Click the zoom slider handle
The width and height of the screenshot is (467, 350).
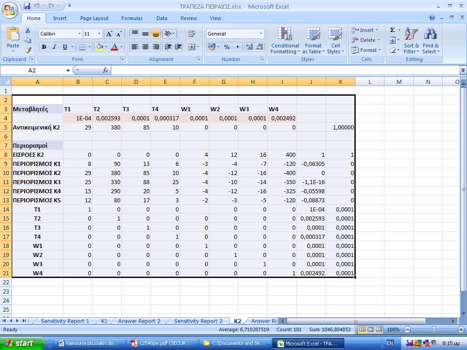point(434,329)
